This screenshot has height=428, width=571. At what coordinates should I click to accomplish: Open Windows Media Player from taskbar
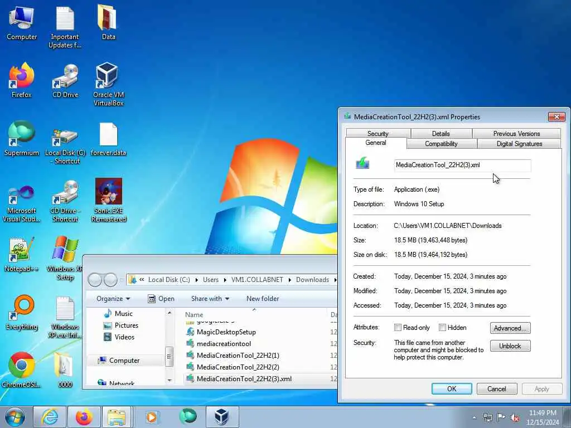click(x=152, y=417)
